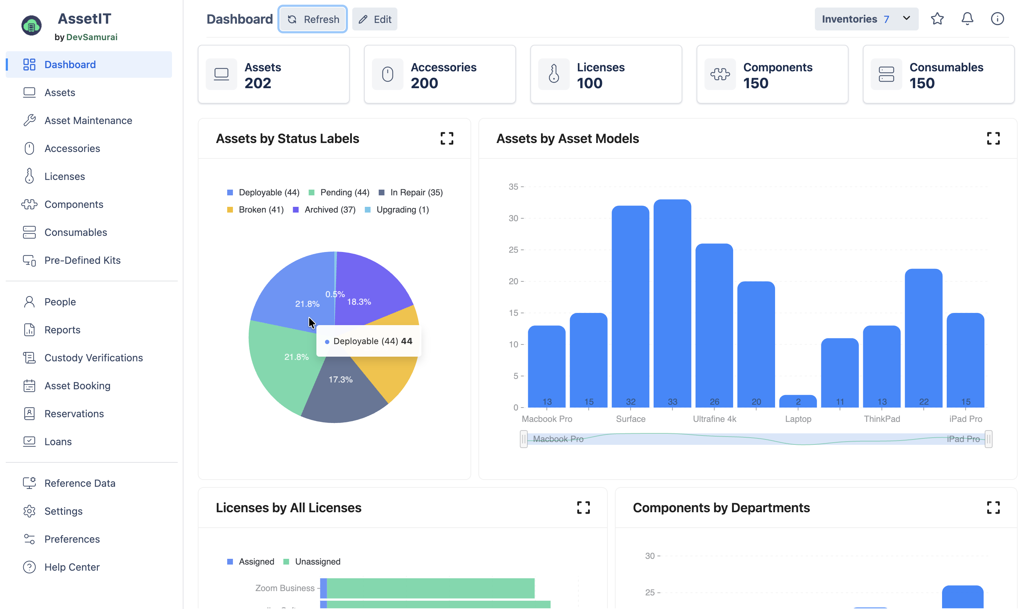
Task: Refresh the dashboard
Action: [x=312, y=19]
